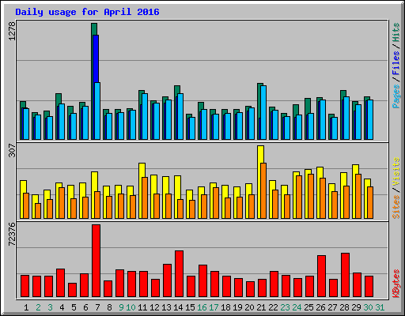This screenshot has width=405, height=316.
Task: Click the red "KBytes" legend label
Action: click(x=396, y=284)
